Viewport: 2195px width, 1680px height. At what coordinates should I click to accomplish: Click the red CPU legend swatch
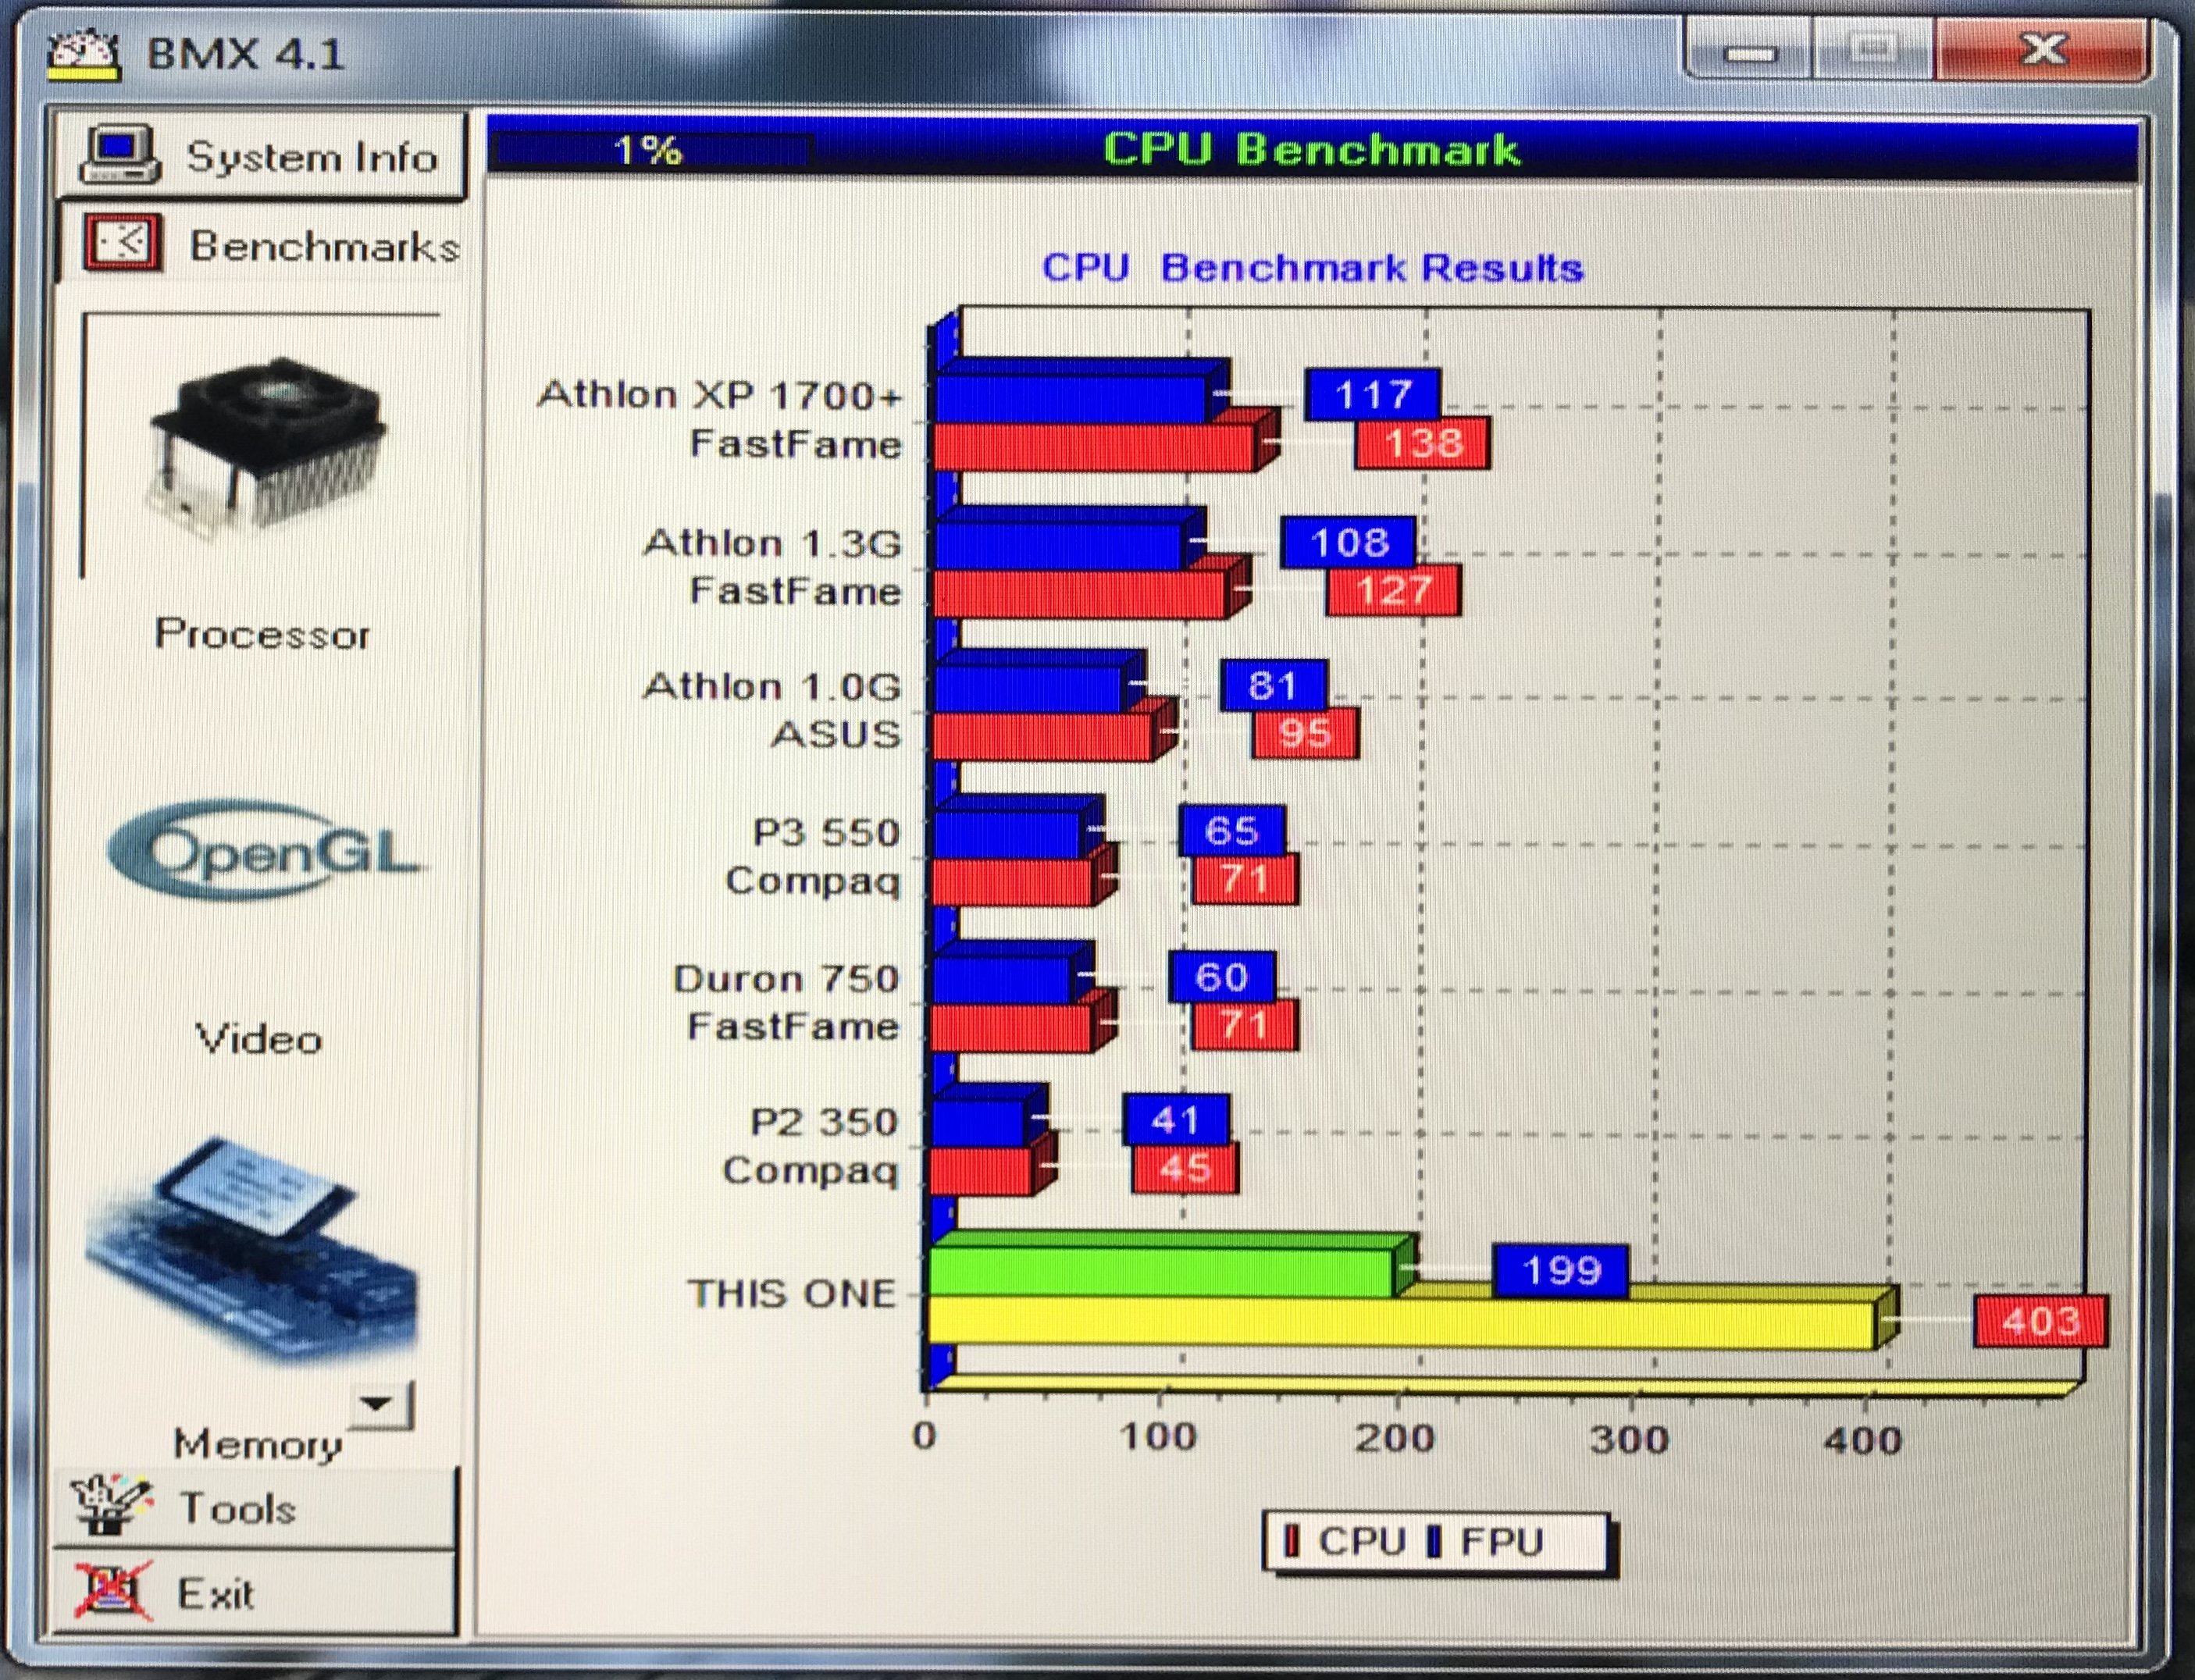coord(1291,1541)
